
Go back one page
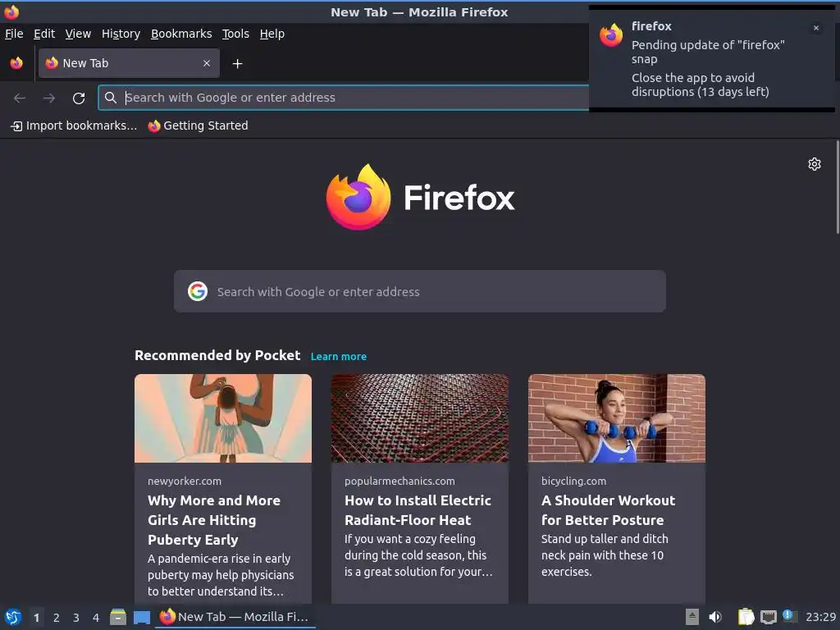pos(20,98)
